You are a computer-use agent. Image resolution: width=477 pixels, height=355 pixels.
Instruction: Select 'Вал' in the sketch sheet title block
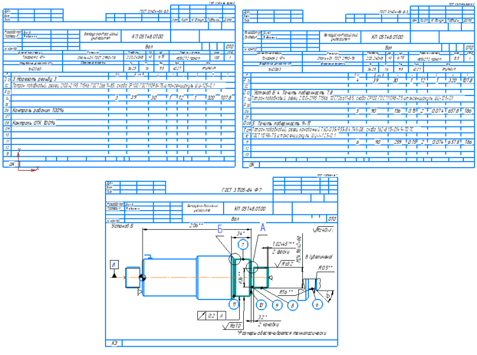pyautogui.click(x=235, y=219)
